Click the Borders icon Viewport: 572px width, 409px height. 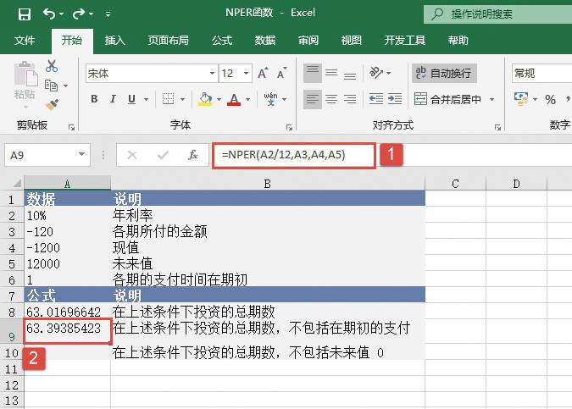click(x=168, y=99)
